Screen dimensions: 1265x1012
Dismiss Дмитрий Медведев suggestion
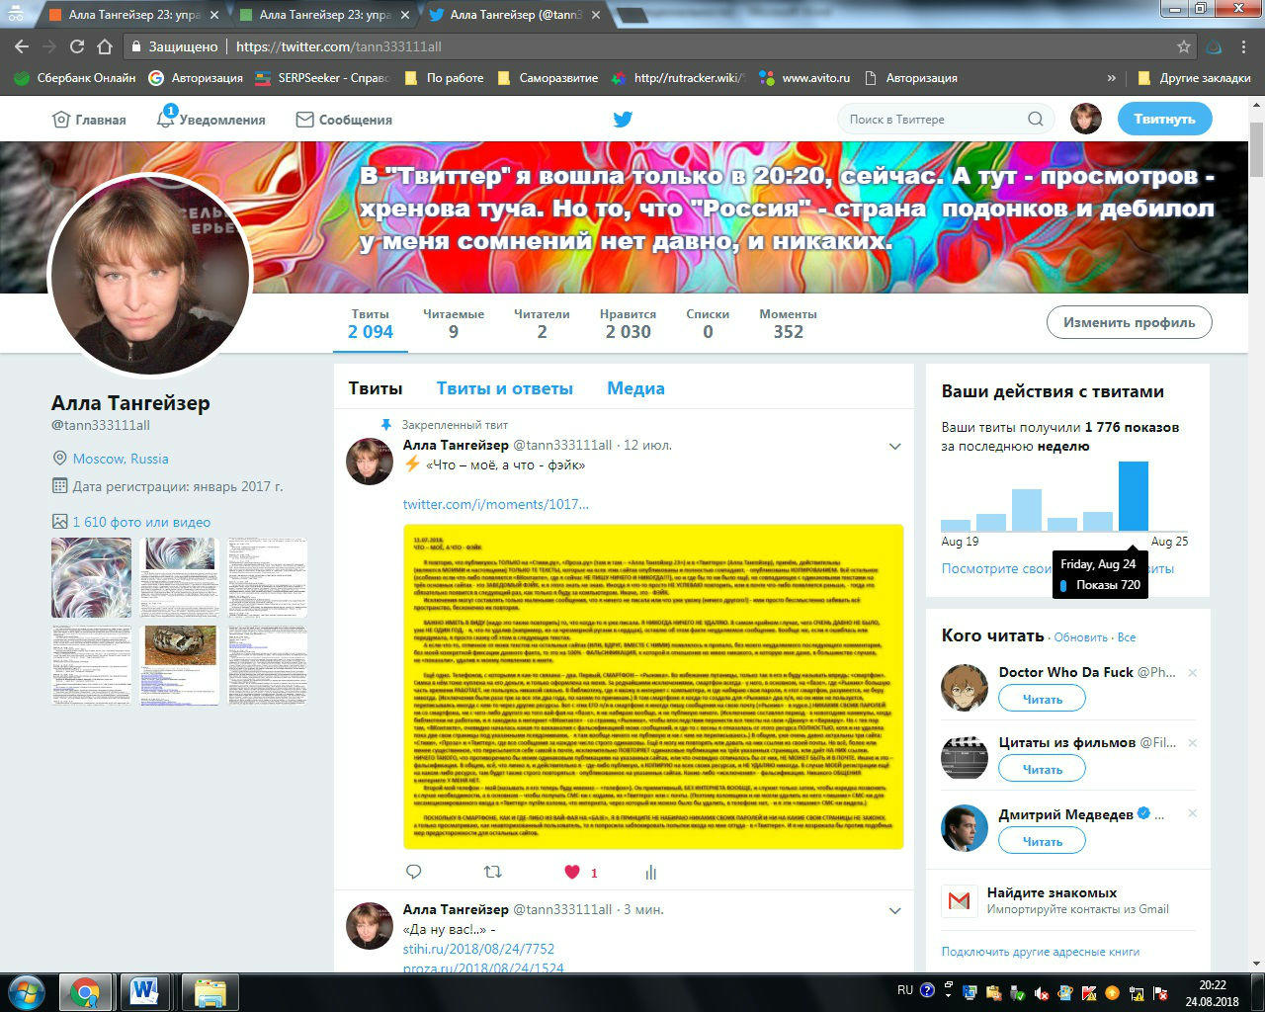point(1192,813)
